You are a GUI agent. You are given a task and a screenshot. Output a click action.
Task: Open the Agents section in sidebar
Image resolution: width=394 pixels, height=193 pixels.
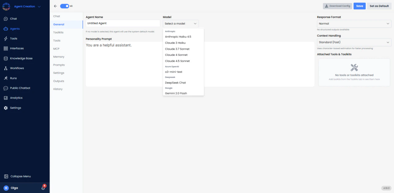point(15,29)
